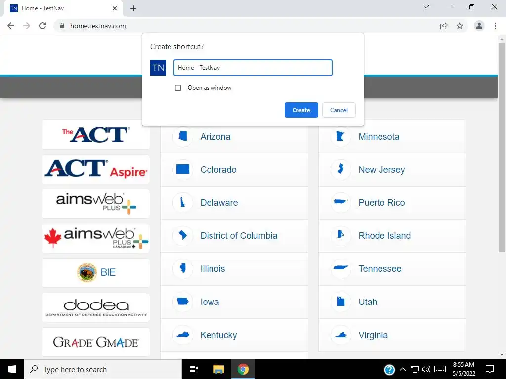The image size is (506, 379).
Task: Click the Puerto Rico shape icon
Action: (x=341, y=203)
